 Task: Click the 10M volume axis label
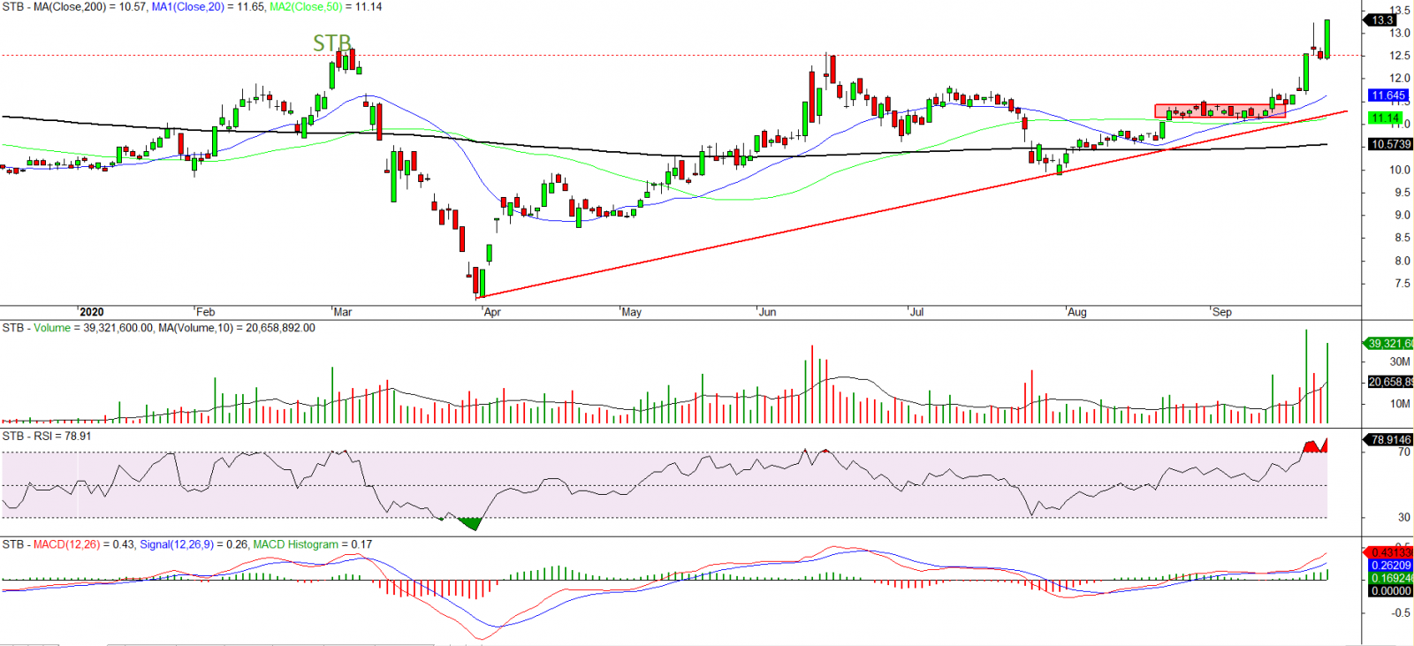(x=1400, y=404)
